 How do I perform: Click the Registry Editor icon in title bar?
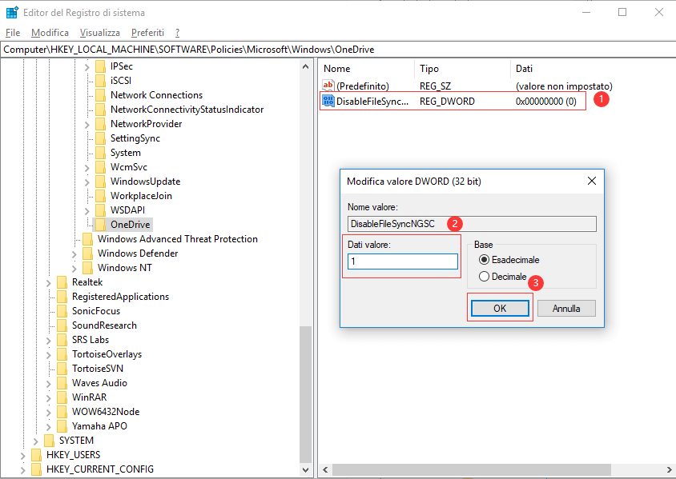pyautogui.click(x=10, y=12)
